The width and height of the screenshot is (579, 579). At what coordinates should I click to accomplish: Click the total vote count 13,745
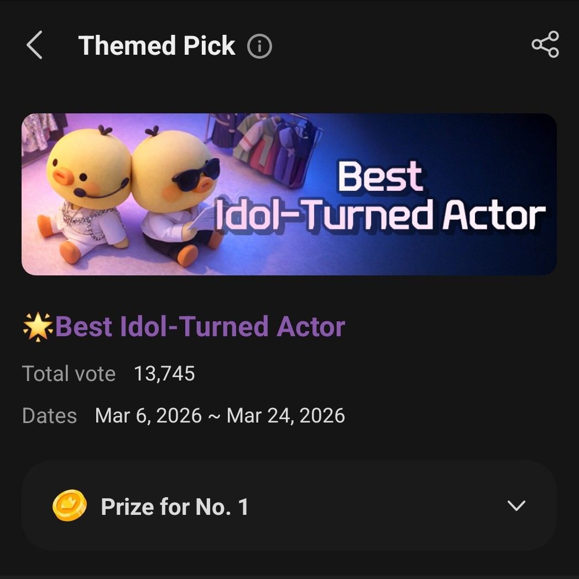pos(164,374)
